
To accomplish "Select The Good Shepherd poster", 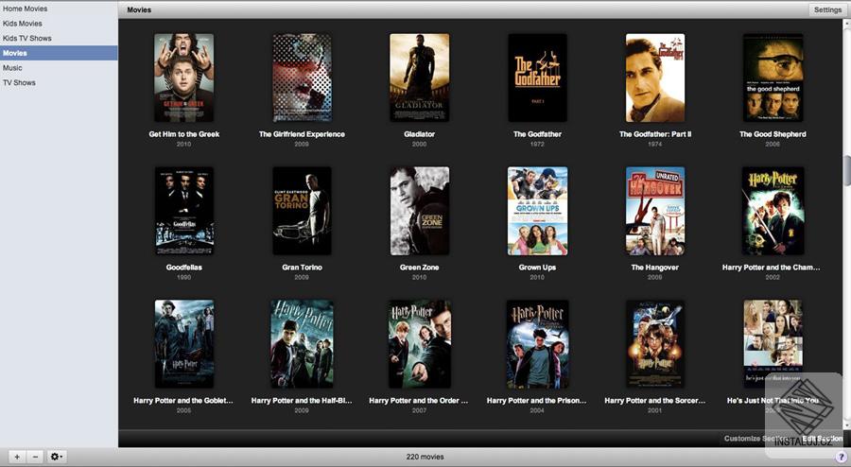I will (773, 78).
